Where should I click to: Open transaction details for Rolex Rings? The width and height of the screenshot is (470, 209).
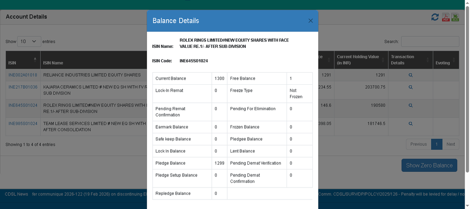(x=411, y=105)
